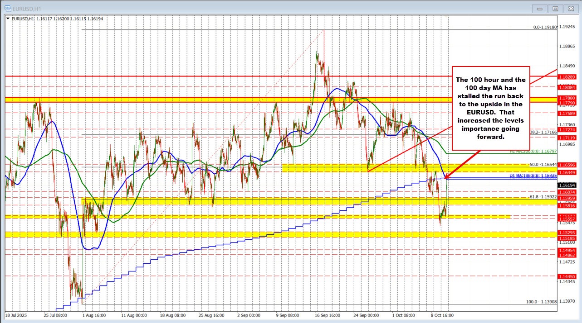Click the annotation text box about 100 hour MA

coord(490,108)
